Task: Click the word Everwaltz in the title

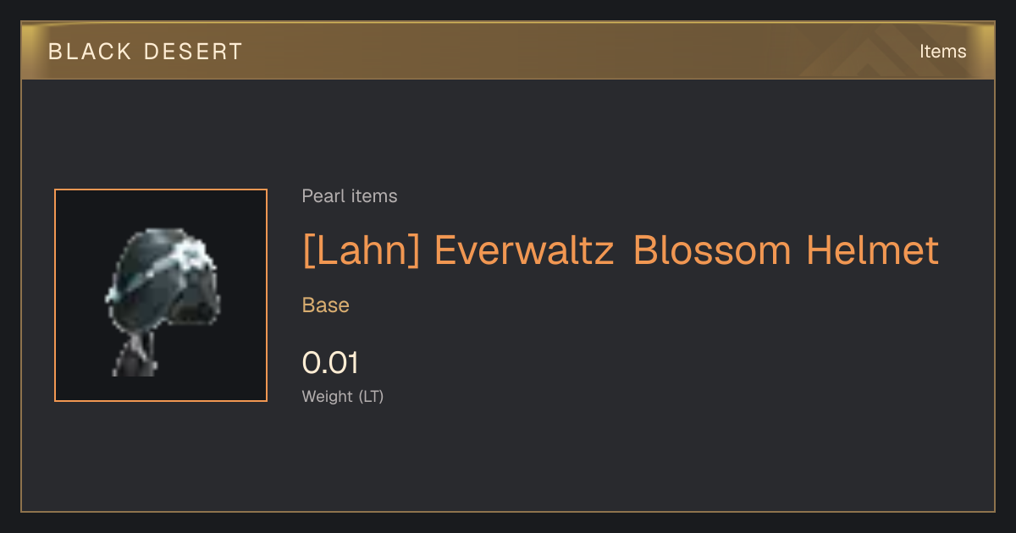Action: (524, 251)
